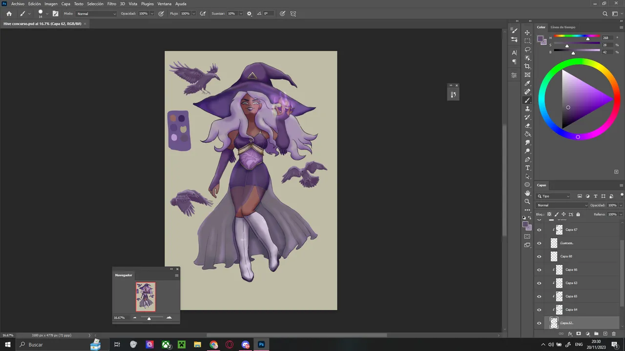
Task: Click the Navigator zoom in mountain button
Action: pyautogui.click(x=169, y=317)
